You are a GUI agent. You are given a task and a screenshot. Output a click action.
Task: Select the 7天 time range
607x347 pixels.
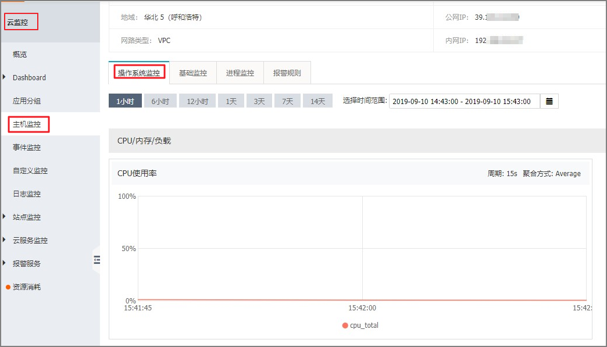(x=287, y=101)
